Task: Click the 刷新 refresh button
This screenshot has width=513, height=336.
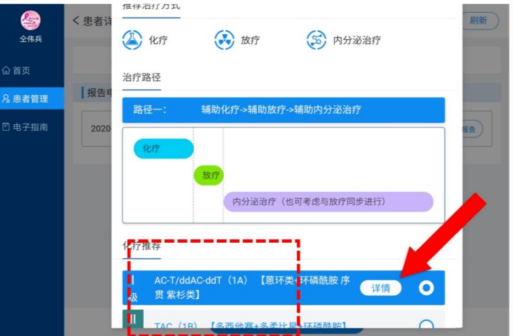Action: point(479,21)
